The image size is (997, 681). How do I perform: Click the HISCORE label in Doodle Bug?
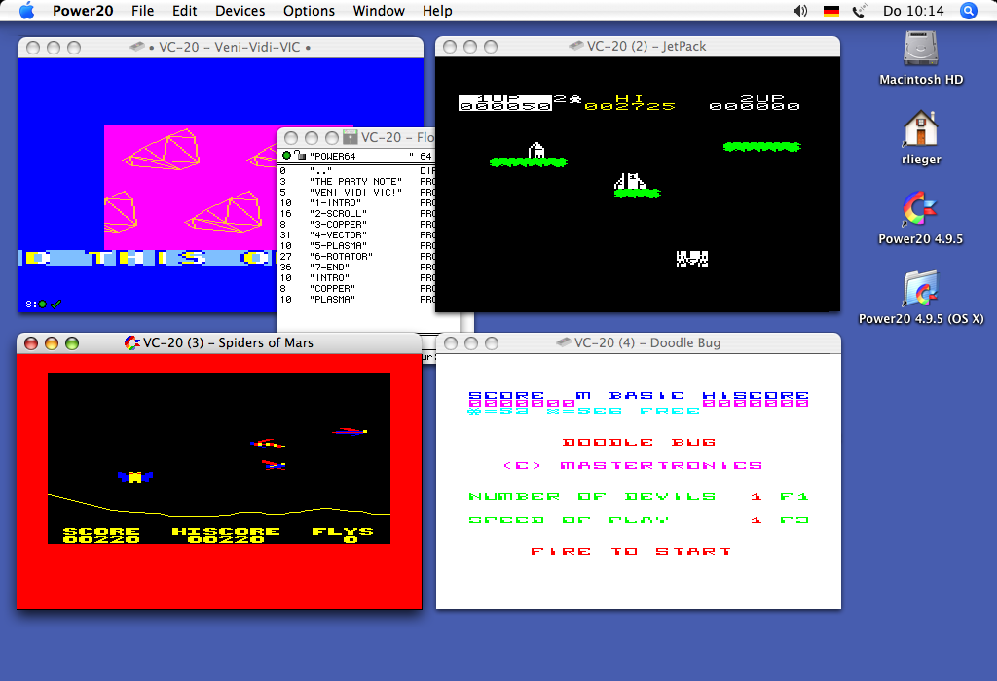[x=756, y=396]
